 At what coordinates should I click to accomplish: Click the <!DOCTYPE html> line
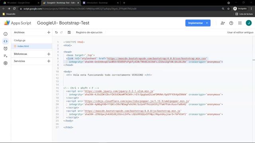click(74, 42)
